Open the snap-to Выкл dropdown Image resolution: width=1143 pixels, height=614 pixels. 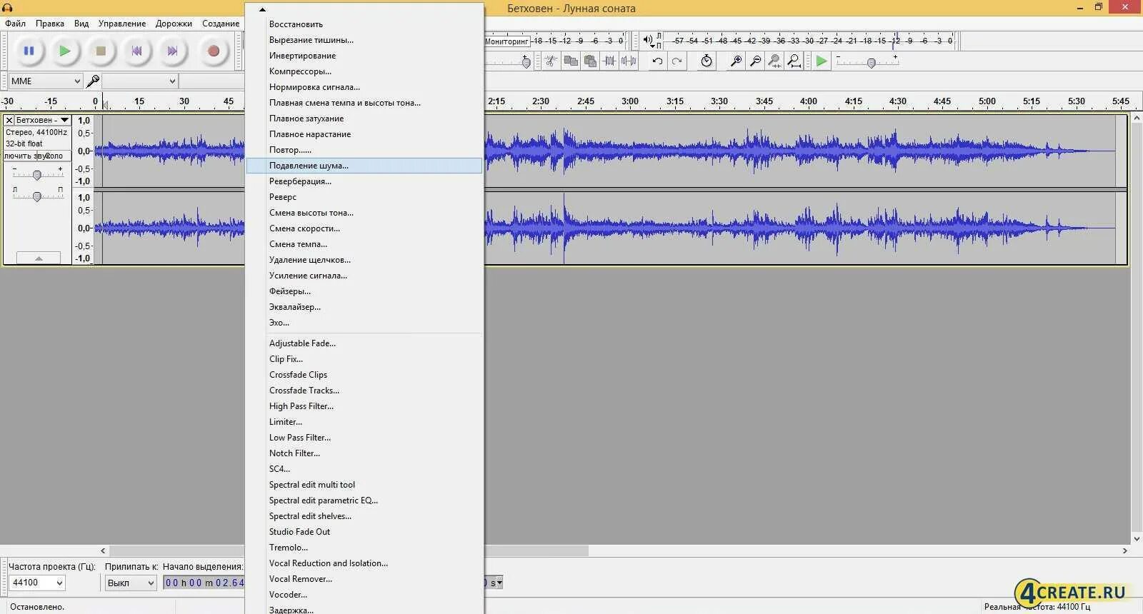[x=130, y=583]
